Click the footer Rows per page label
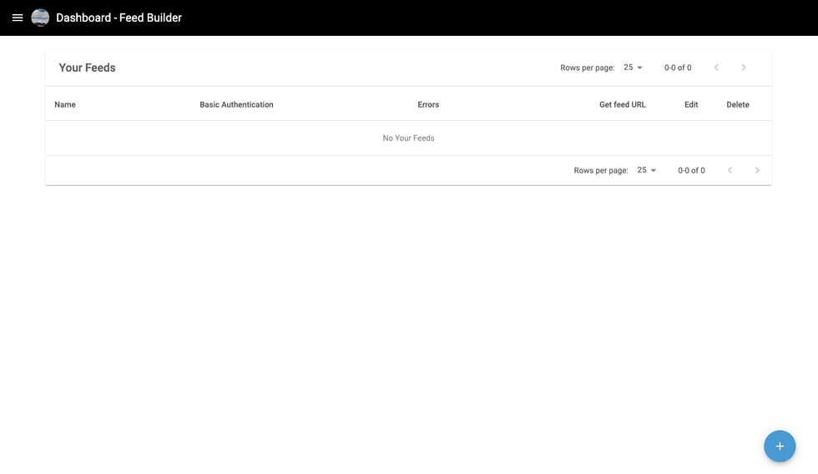818x474 pixels. point(600,170)
